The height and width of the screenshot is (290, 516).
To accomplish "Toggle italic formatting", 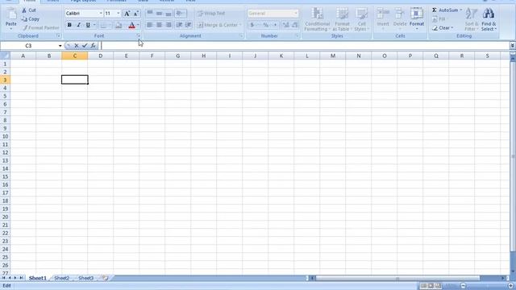I will 78,25.
